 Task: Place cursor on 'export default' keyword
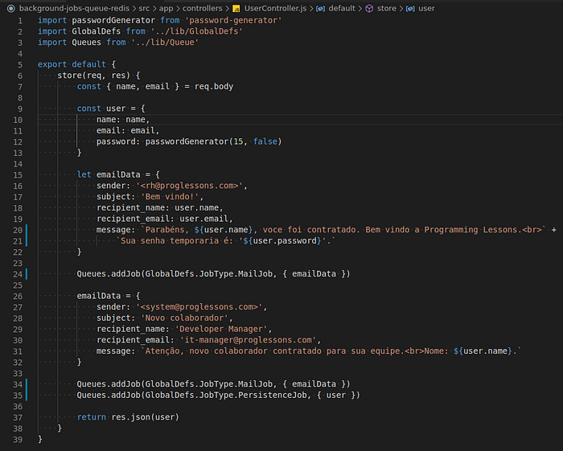(x=72, y=64)
